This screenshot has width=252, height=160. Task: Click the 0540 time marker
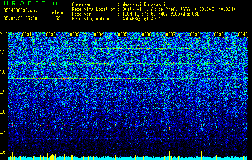point(243,34)
